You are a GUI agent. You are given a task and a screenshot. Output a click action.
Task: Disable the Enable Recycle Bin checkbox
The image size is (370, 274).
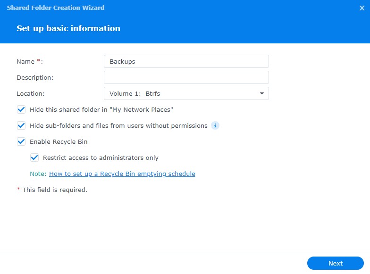(x=21, y=141)
